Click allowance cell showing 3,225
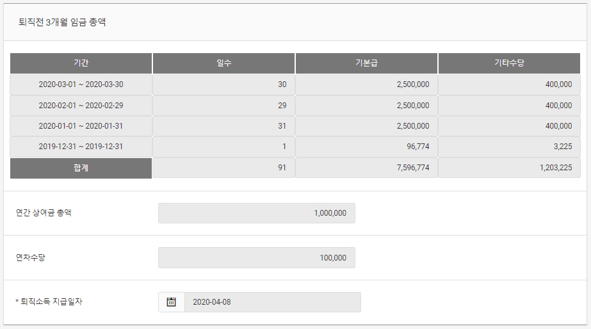 [x=509, y=147]
